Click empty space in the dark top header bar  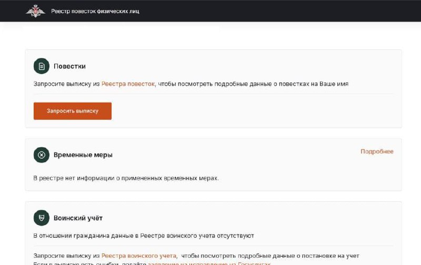tap(268, 11)
